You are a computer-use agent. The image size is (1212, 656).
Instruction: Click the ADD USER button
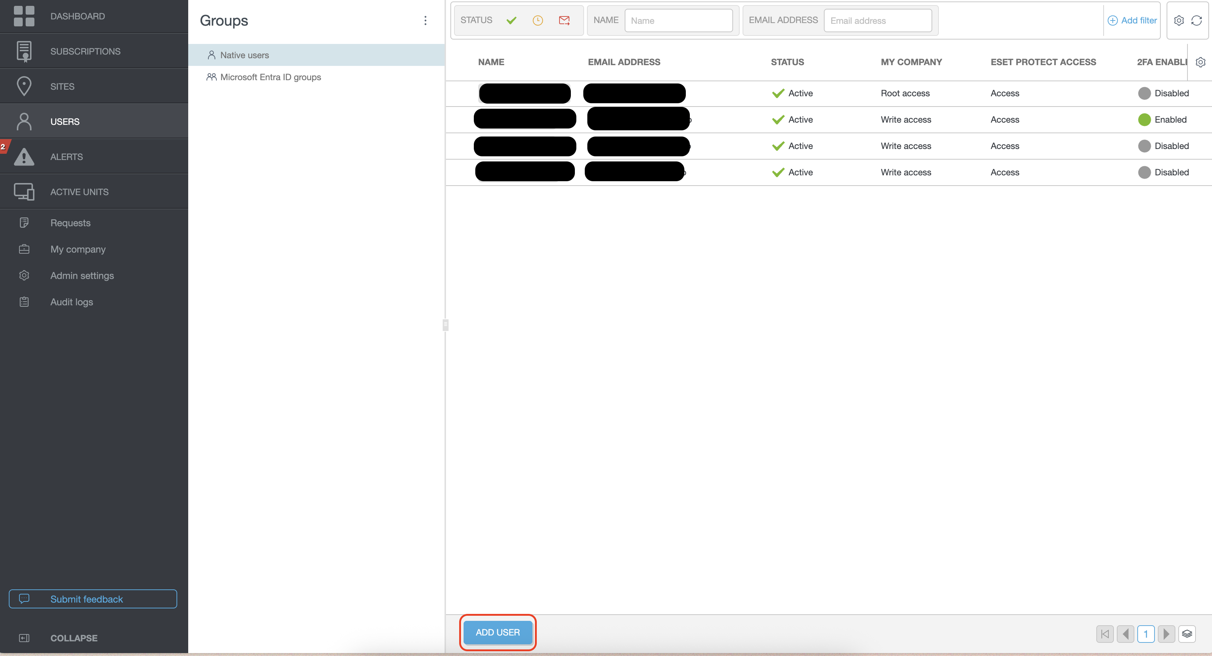[498, 632]
